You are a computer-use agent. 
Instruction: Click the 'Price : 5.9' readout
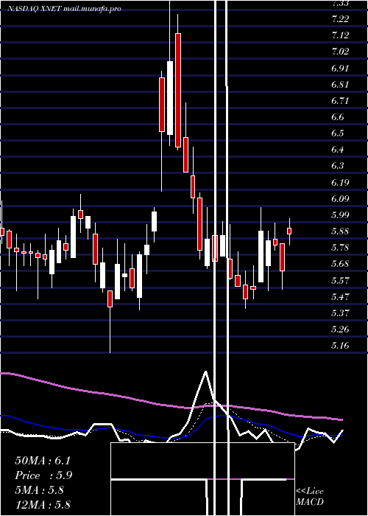43,475
